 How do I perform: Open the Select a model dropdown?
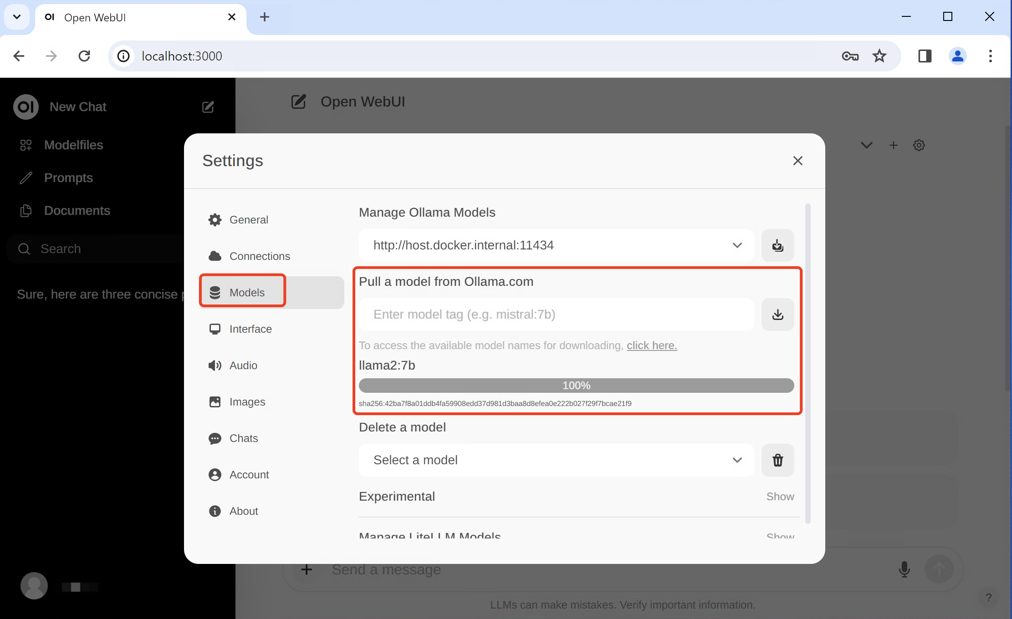556,460
